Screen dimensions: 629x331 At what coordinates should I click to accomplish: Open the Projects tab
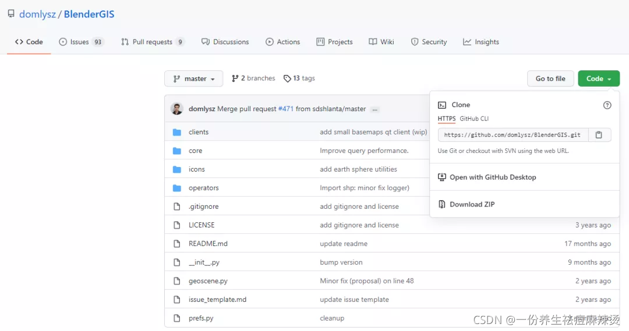tap(334, 42)
